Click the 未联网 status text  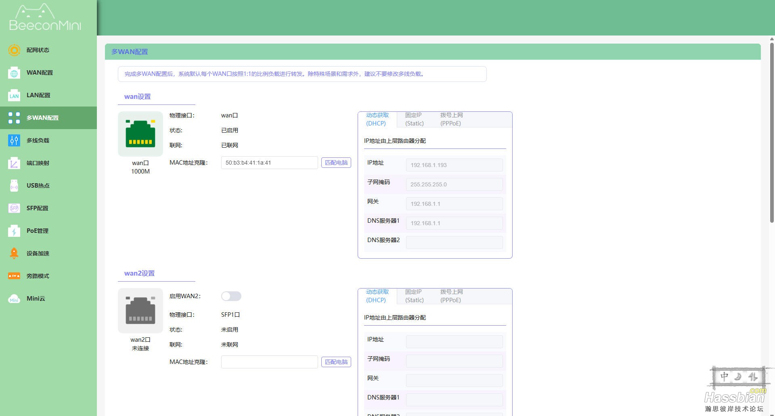230,345
